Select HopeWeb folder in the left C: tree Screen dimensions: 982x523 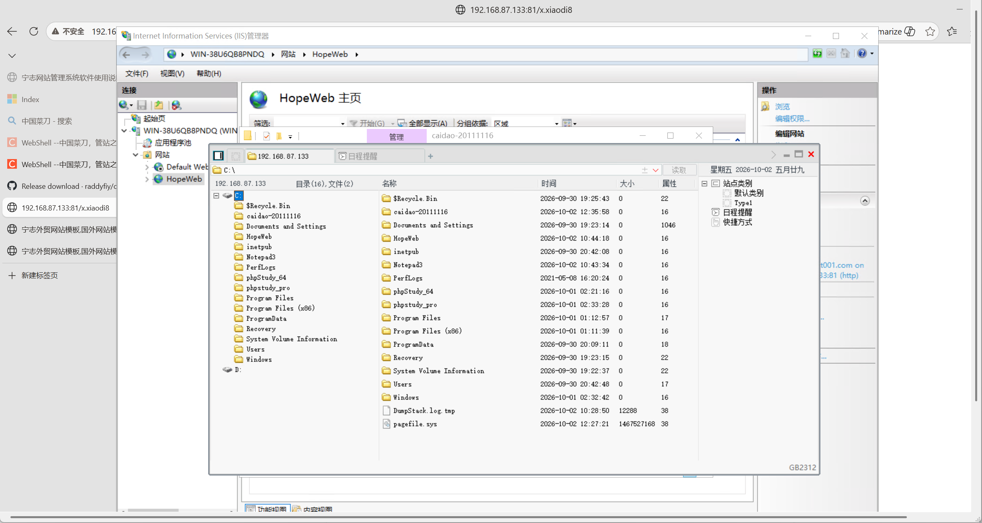[x=259, y=237]
